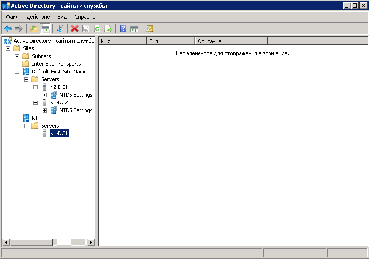Toggle the console tree show/hide icon
369x259 pixels.
click(x=45, y=29)
